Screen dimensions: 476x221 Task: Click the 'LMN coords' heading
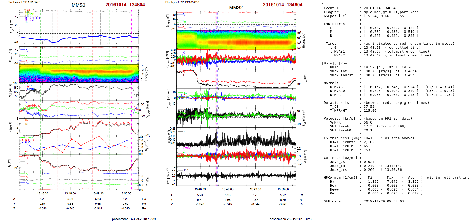[334, 24]
